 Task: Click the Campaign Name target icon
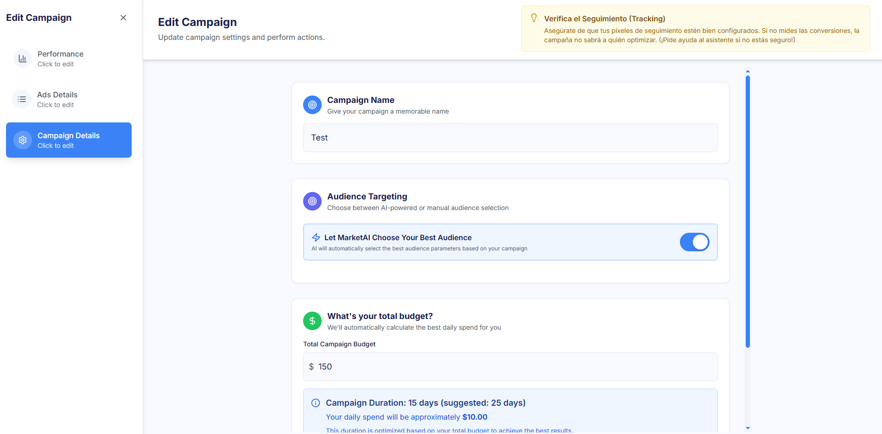click(x=312, y=105)
